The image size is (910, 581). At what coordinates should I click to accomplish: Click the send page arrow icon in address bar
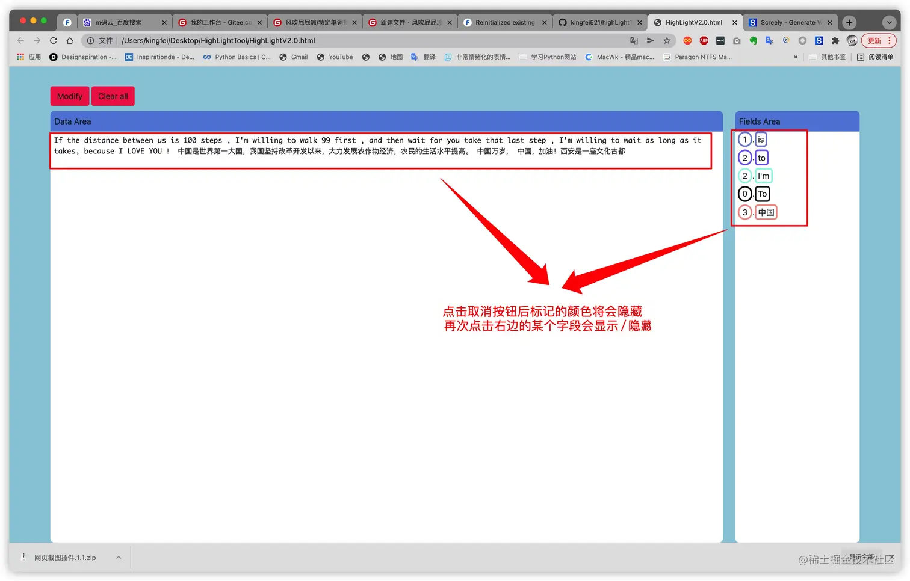650,40
